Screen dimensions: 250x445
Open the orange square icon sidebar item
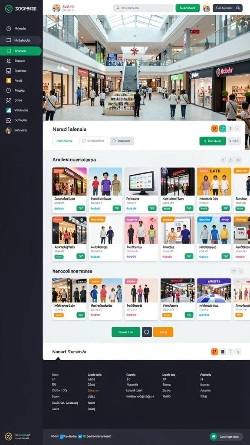point(9,80)
